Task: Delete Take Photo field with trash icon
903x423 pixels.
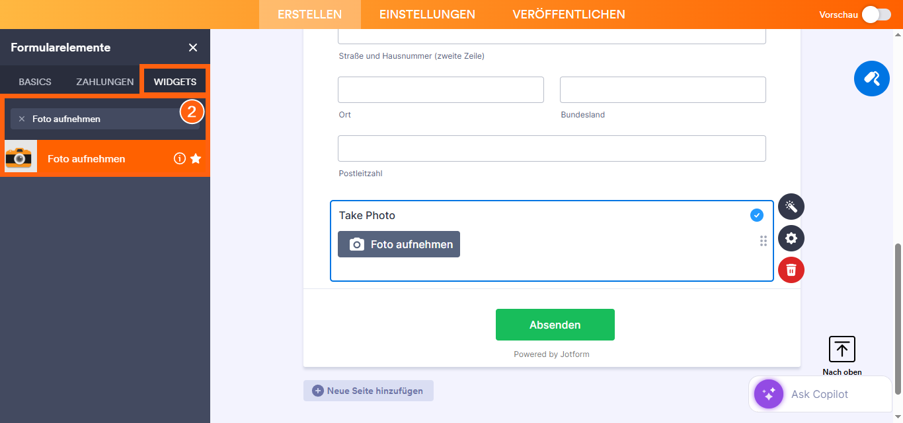Action: [791, 270]
